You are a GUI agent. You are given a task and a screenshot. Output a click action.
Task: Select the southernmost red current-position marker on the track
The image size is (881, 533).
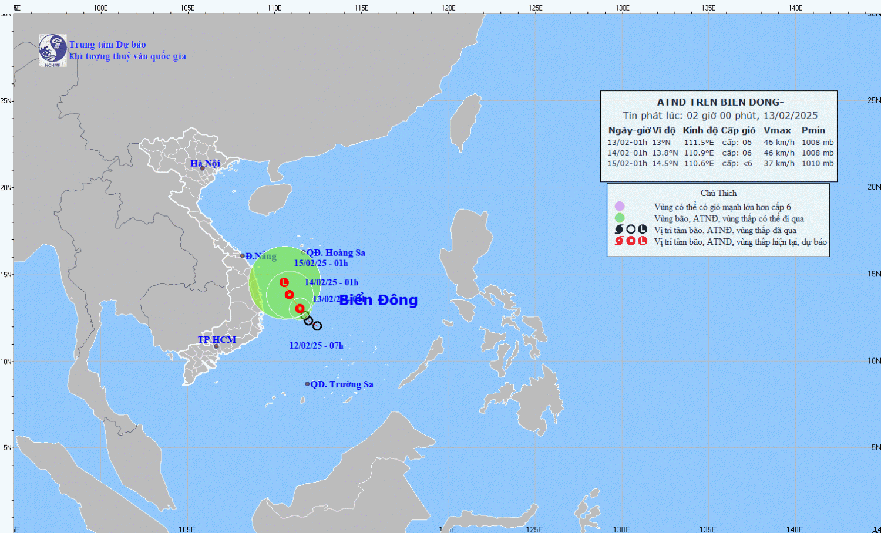(x=300, y=309)
